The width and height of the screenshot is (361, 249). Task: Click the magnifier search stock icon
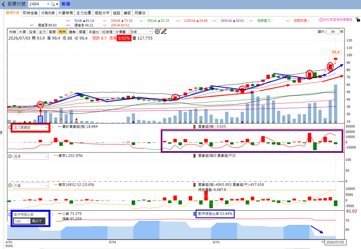pyautogui.click(x=53, y=4)
